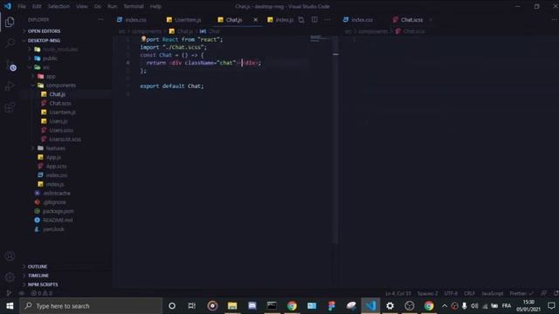
Task: Click the lightbulb code action icon
Action: pos(143,38)
